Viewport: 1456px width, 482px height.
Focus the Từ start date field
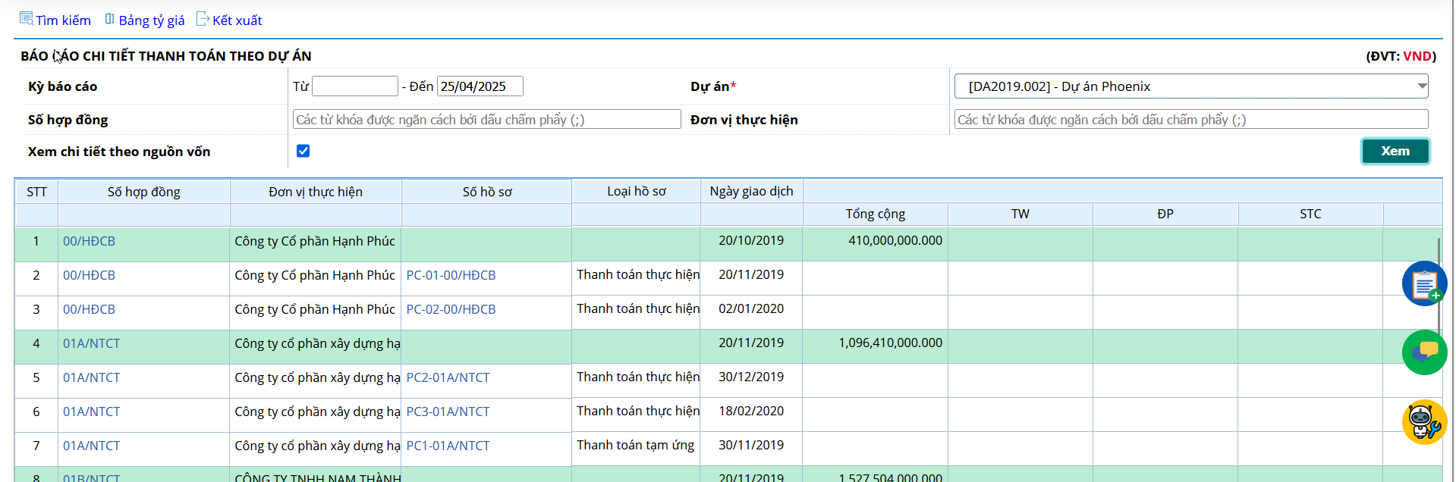click(x=355, y=86)
